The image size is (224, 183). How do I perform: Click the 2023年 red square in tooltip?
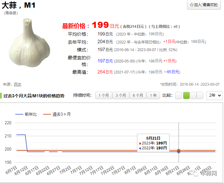(x=140, y=143)
